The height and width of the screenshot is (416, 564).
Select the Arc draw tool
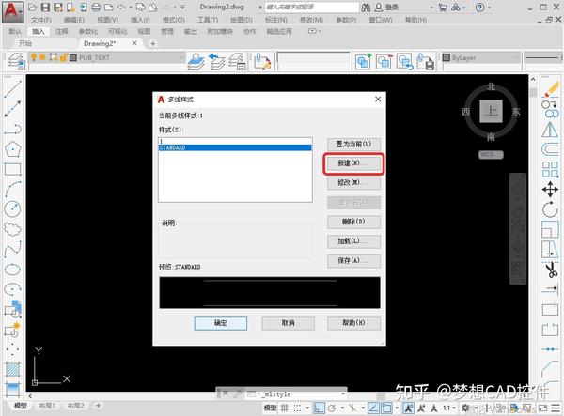pyautogui.click(x=13, y=190)
